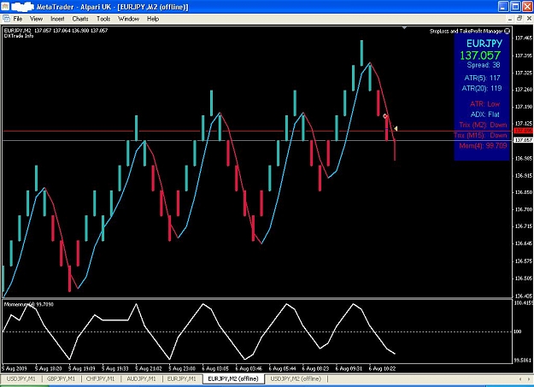Open the Window menu

tap(128, 19)
